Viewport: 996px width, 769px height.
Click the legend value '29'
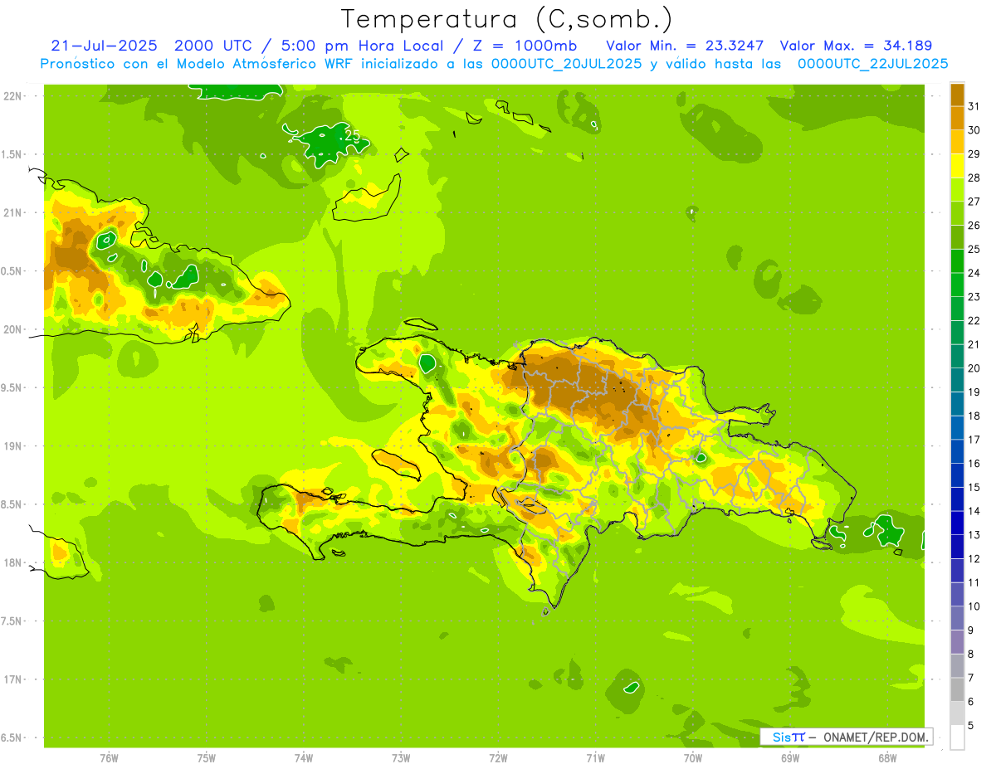(974, 154)
